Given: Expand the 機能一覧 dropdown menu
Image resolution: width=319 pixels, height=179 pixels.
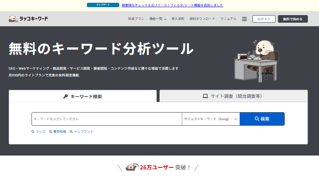Looking at the screenshot, I should pos(158,19).
